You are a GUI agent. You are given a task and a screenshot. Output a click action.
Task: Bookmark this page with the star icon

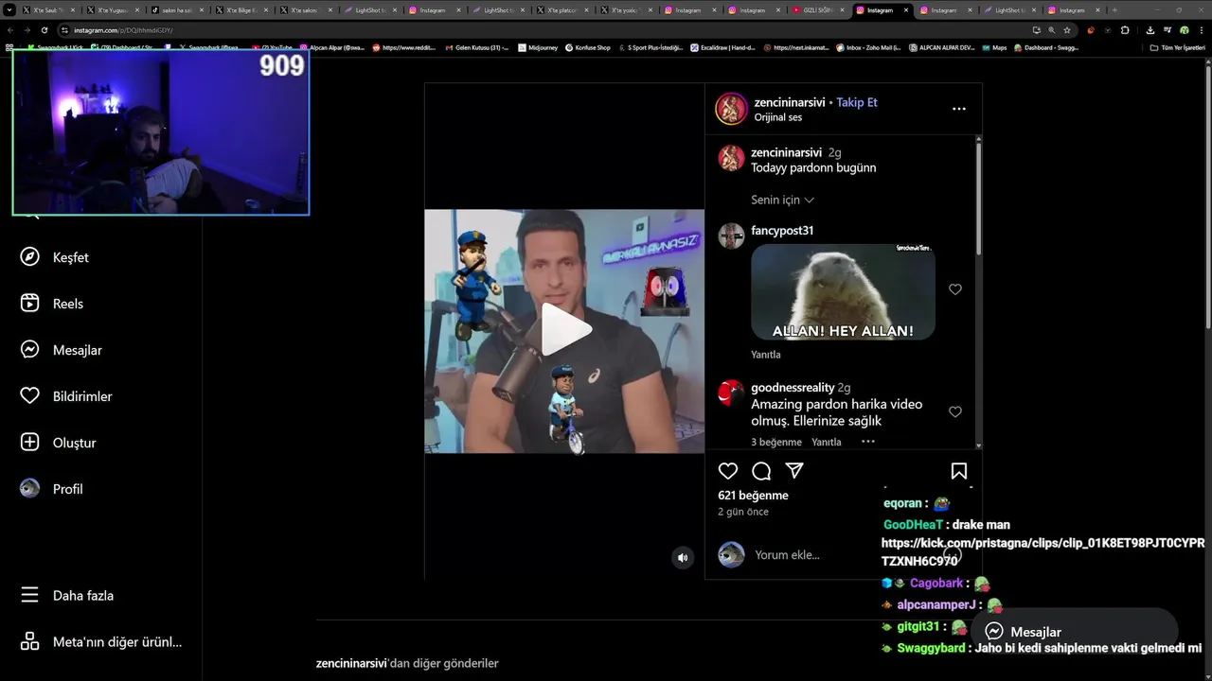point(1067,30)
